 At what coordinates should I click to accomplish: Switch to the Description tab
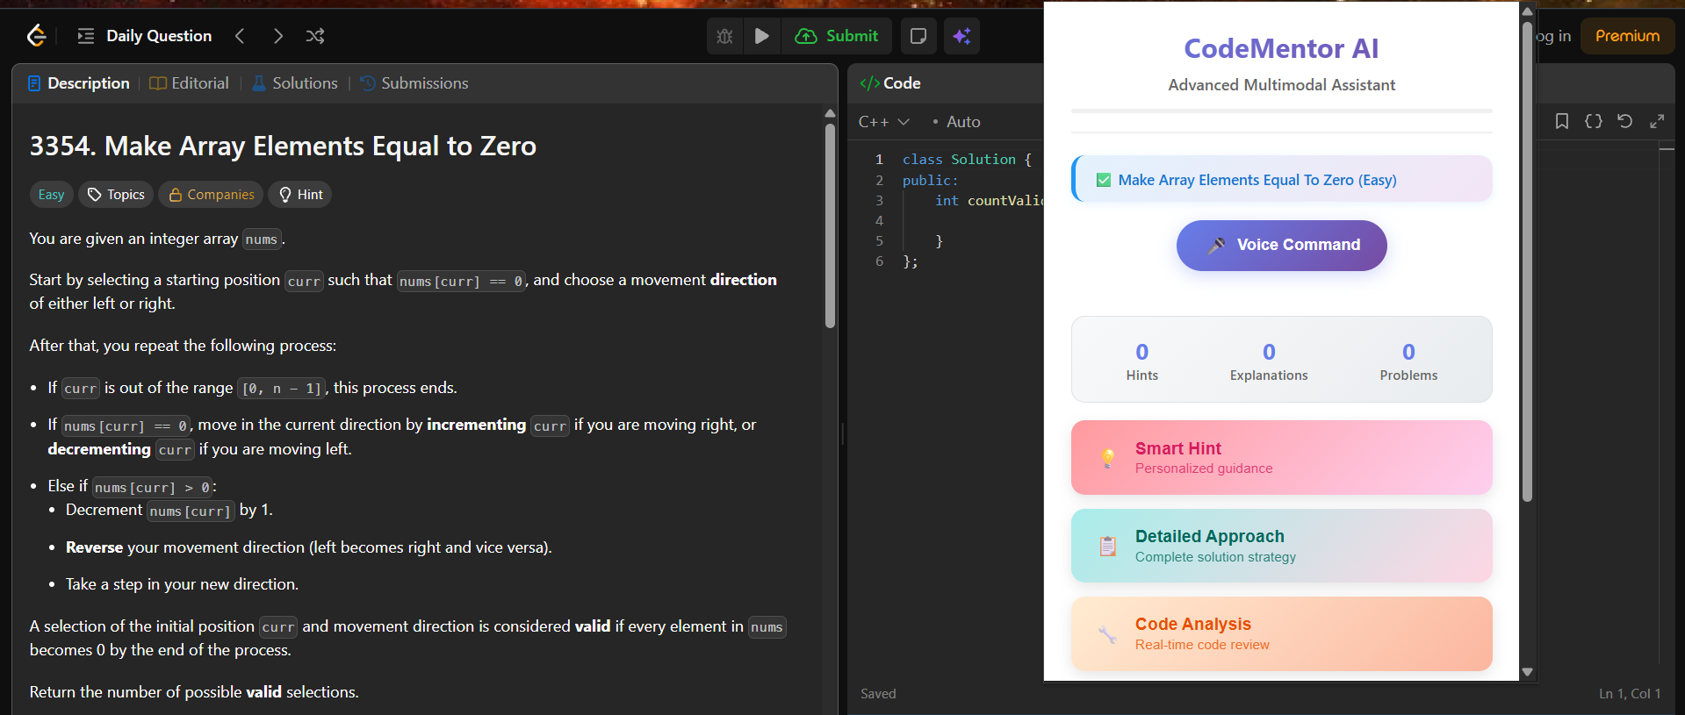click(x=79, y=83)
